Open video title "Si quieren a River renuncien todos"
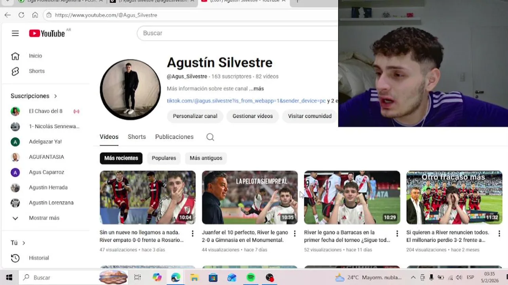 point(447,236)
